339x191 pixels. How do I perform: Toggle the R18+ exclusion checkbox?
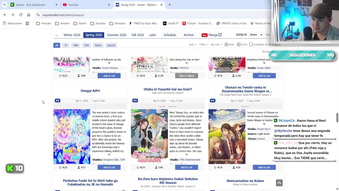(239, 45)
